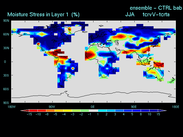183x137 pixels.
Task: Pick the colorbar swatch between 3 and 4
Action: tap(120, 110)
